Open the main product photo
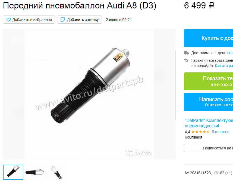This screenshot has height=181, width=233. [x=89, y=94]
